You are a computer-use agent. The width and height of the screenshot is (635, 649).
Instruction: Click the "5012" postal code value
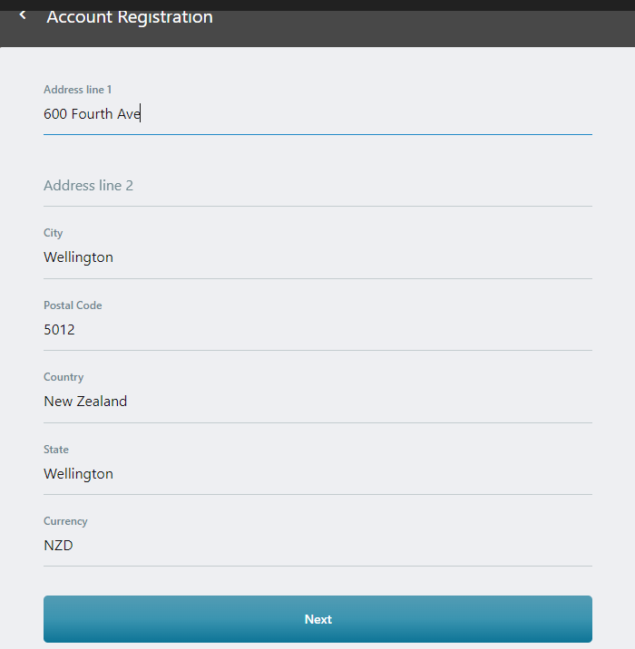tap(59, 330)
